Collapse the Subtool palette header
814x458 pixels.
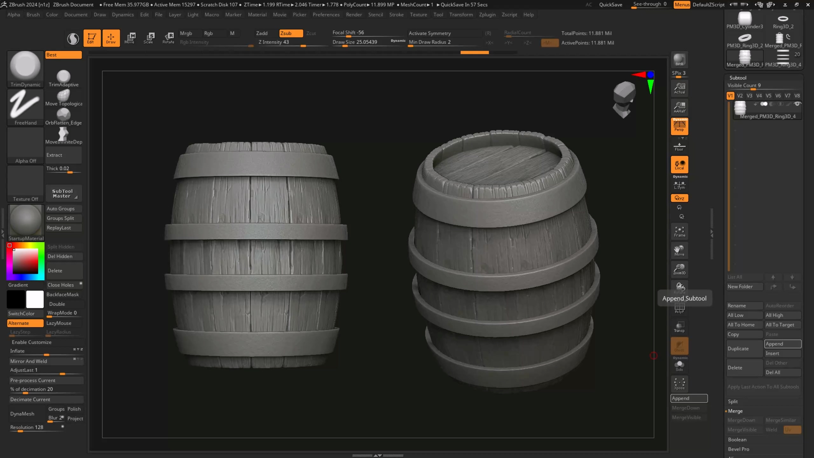pyautogui.click(x=738, y=78)
